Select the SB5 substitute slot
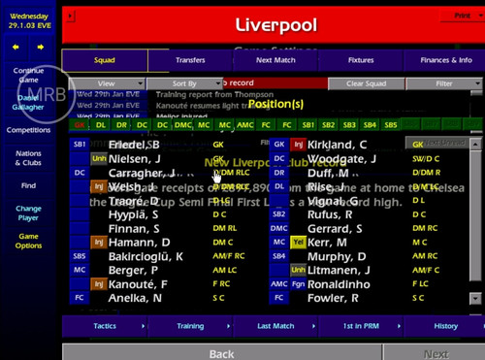This screenshot has height=360, width=485. click(x=391, y=125)
